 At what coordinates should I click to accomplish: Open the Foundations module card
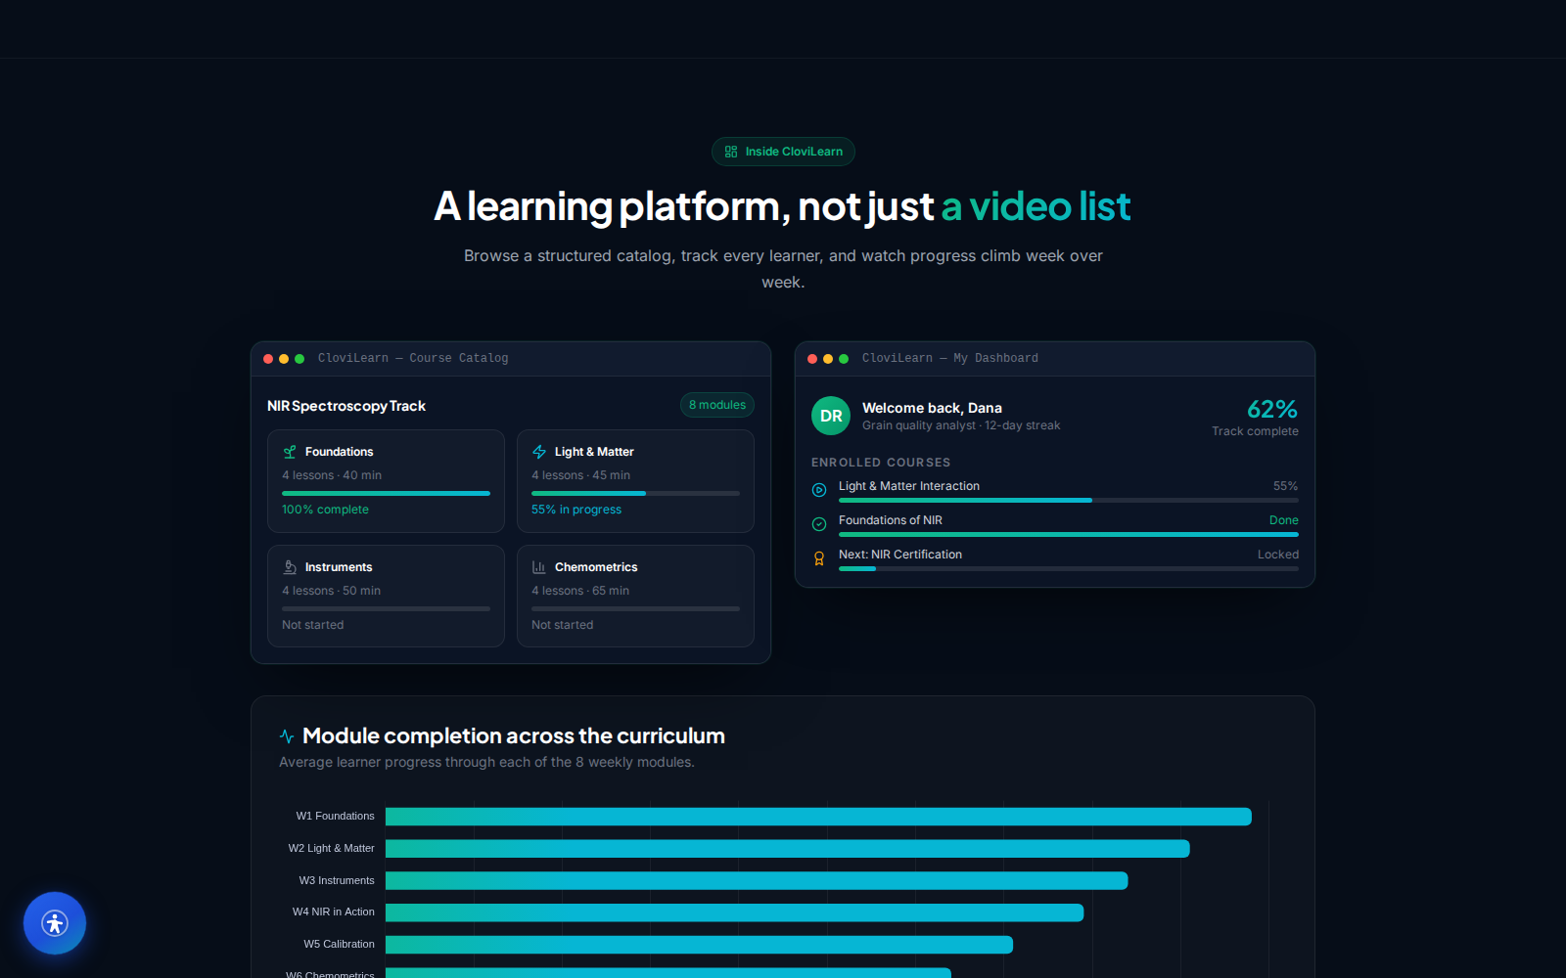click(386, 481)
